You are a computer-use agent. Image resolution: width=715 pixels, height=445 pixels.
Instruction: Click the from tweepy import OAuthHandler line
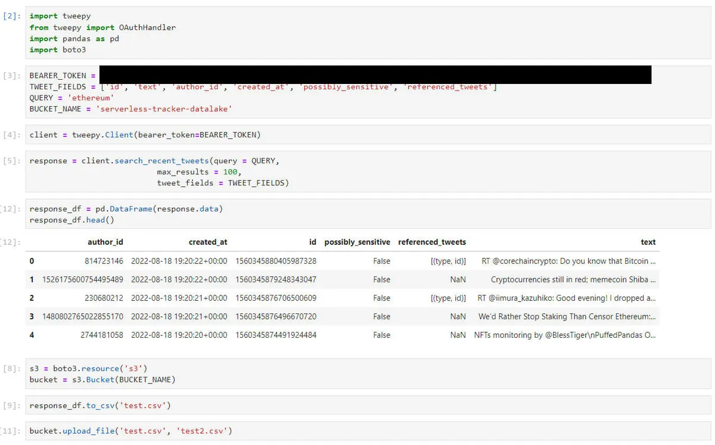(x=102, y=27)
